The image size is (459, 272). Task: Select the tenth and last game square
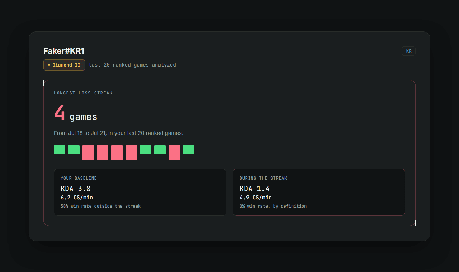[189, 150]
